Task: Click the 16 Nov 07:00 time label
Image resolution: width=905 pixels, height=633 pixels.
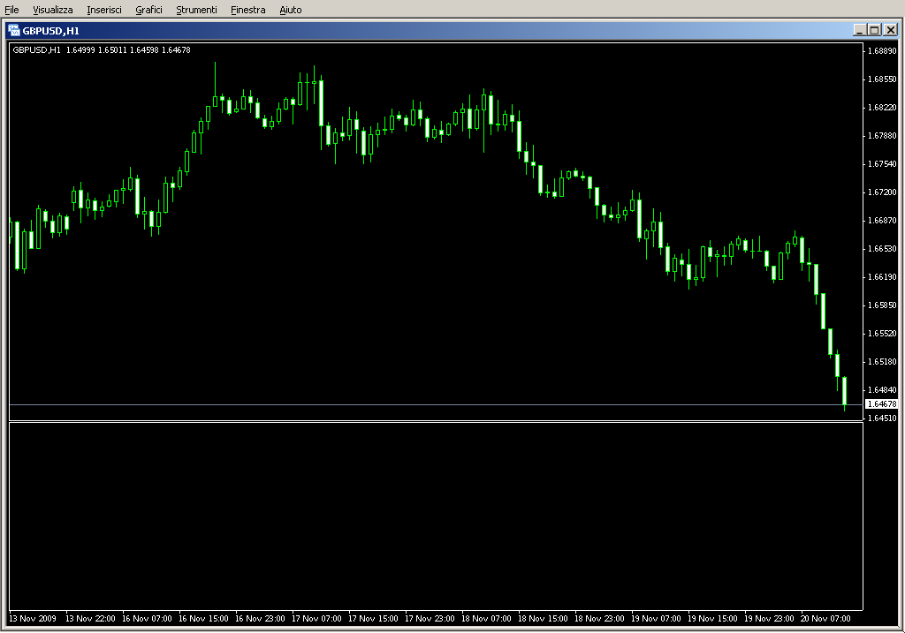Action: pyautogui.click(x=147, y=619)
